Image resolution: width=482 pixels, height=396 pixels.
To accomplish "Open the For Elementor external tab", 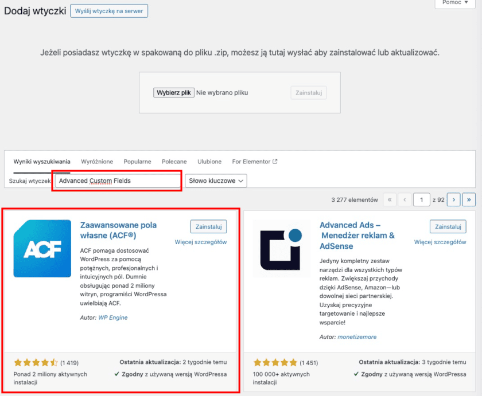I will (255, 162).
